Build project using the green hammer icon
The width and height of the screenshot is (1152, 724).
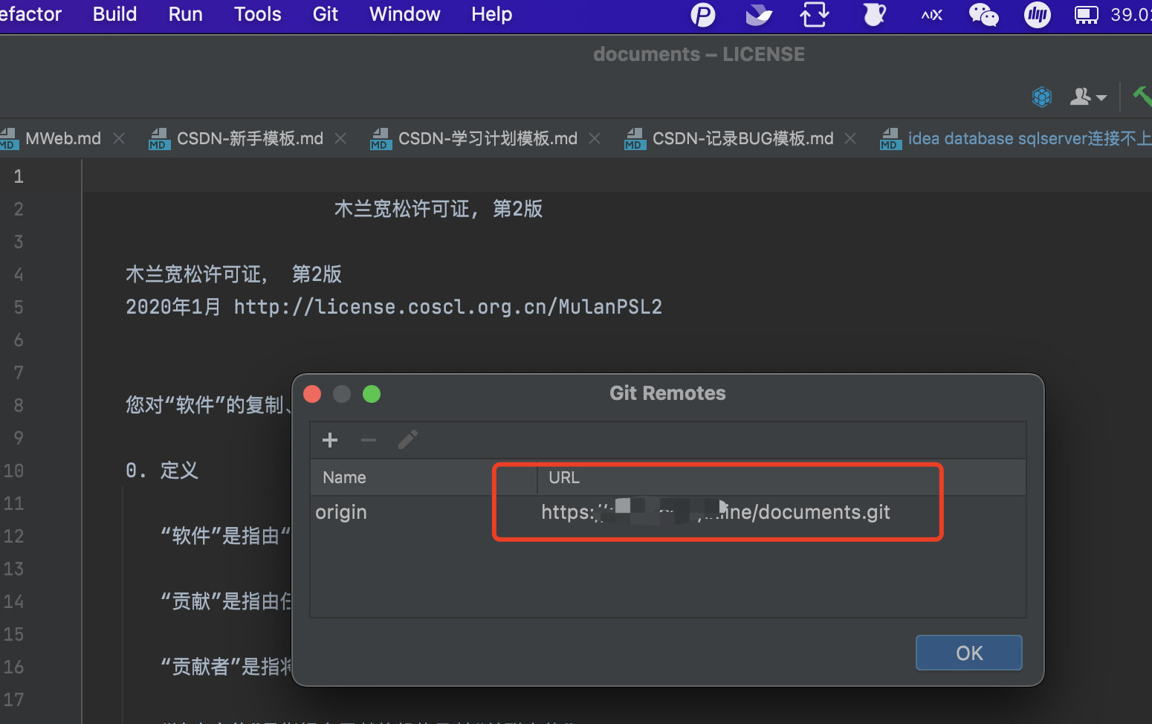click(1142, 96)
